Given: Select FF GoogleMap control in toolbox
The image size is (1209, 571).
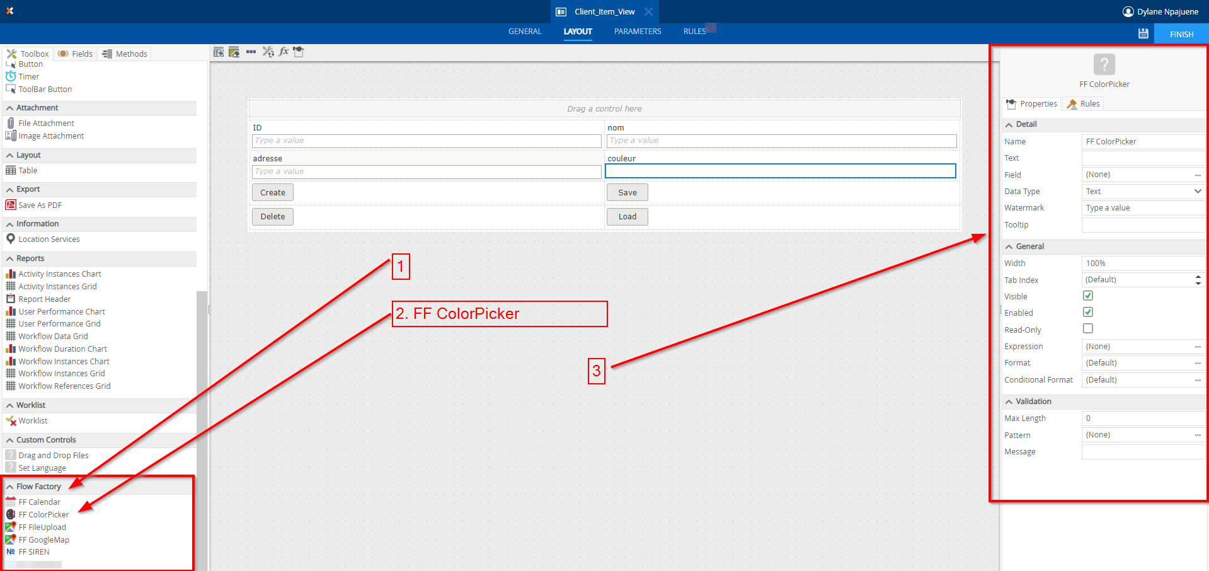Looking at the screenshot, I should 43,540.
